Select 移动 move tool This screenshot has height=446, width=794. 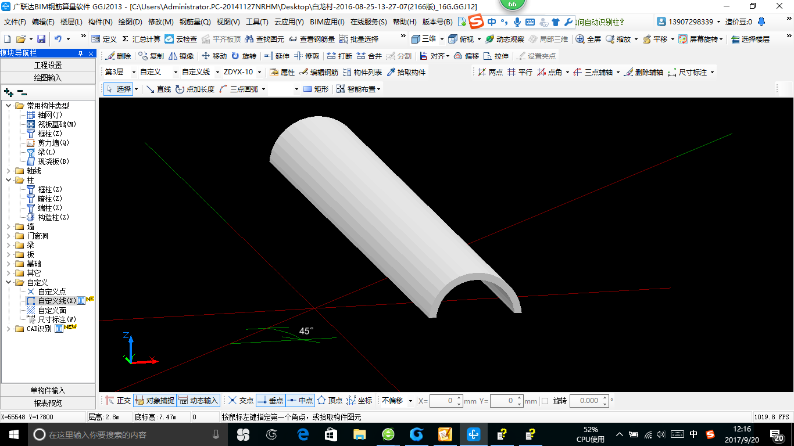point(214,56)
